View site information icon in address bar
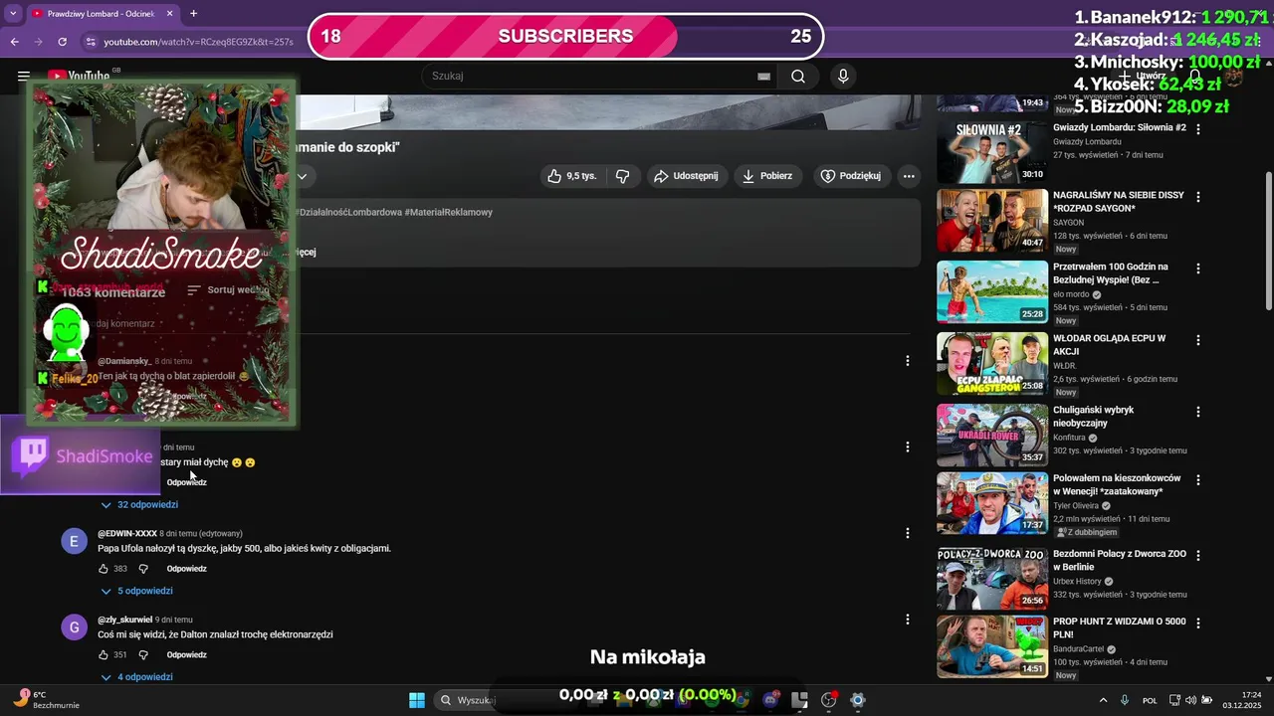This screenshot has width=1274, height=716. [x=91, y=42]
